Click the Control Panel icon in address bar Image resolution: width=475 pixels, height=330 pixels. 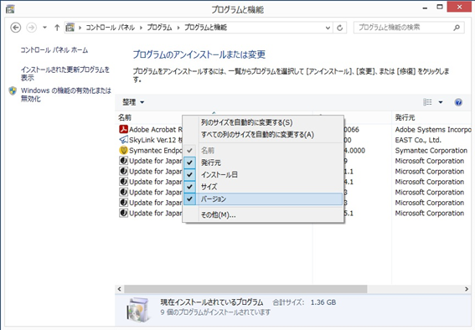coord(70,28)
